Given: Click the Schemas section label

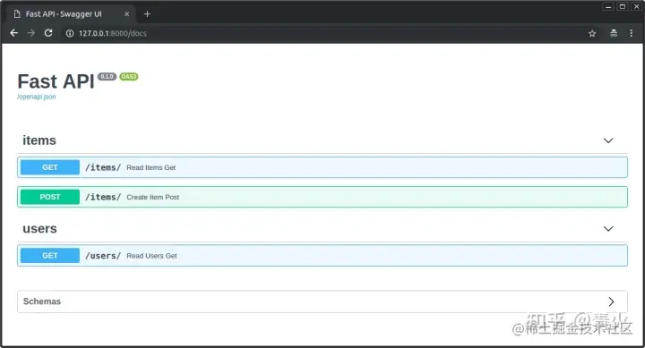Looking at the screenshot, I should coord(42,301).
